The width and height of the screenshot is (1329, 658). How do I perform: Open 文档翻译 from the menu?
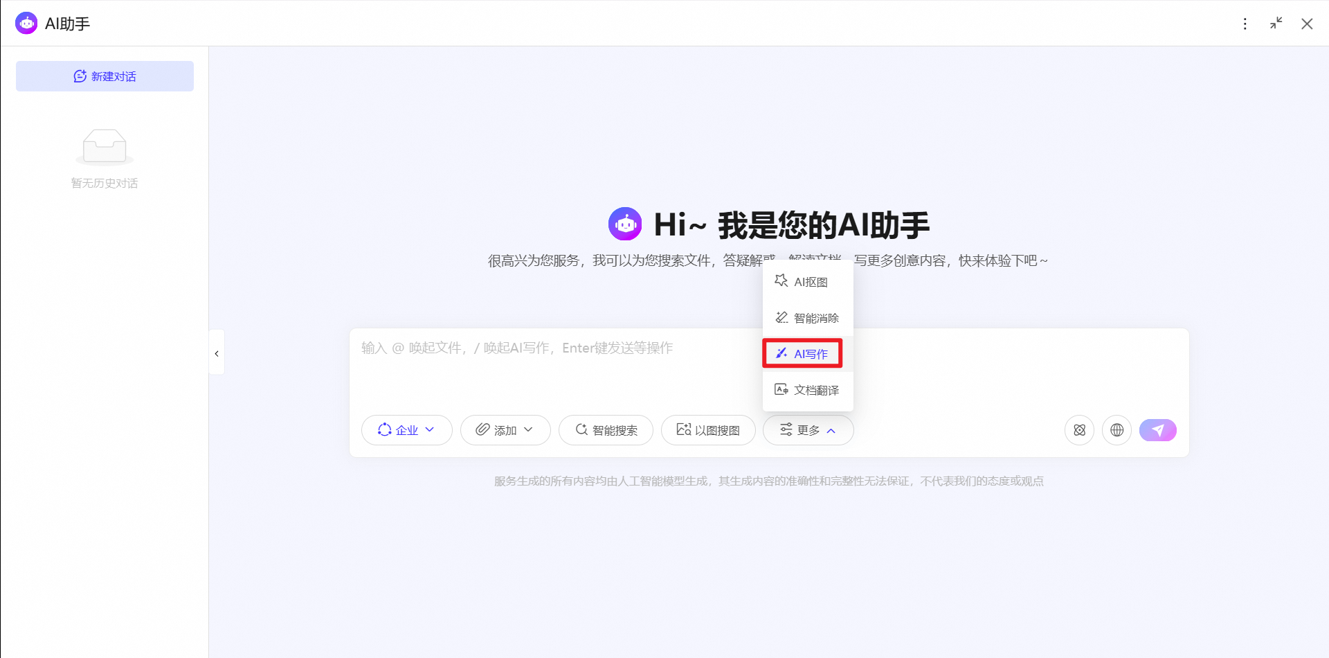point(808,390)
